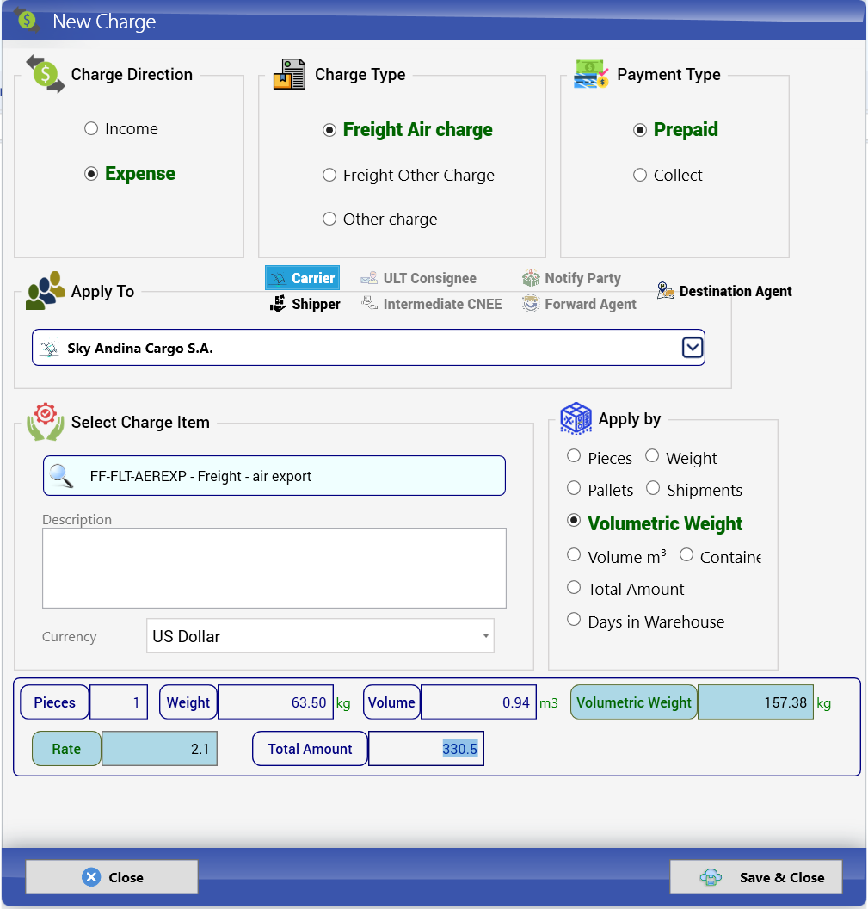Image resolution: width=868 pixels, height=909 pixels.
Task: Open the US Dollar currency dropdown
Action: pyautogui.click(x=320, y=636)
